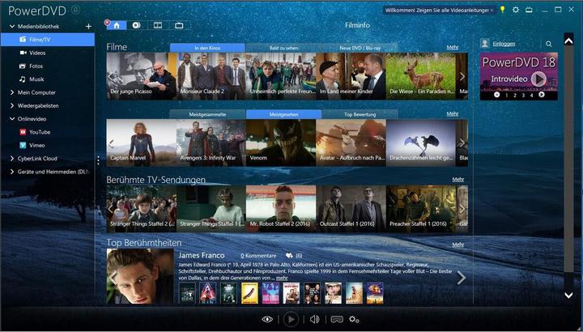Click Mehr link for Top Berühmtheiten
This screenshot has height=332, width=583.
click(x=458, y=245)
